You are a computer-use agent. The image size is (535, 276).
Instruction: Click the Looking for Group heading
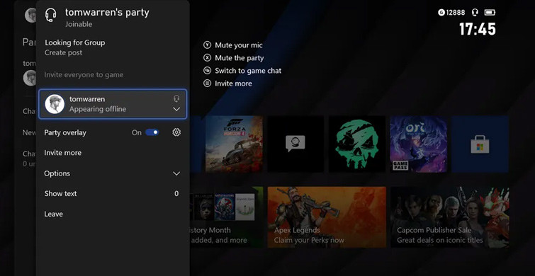point(75,42)
